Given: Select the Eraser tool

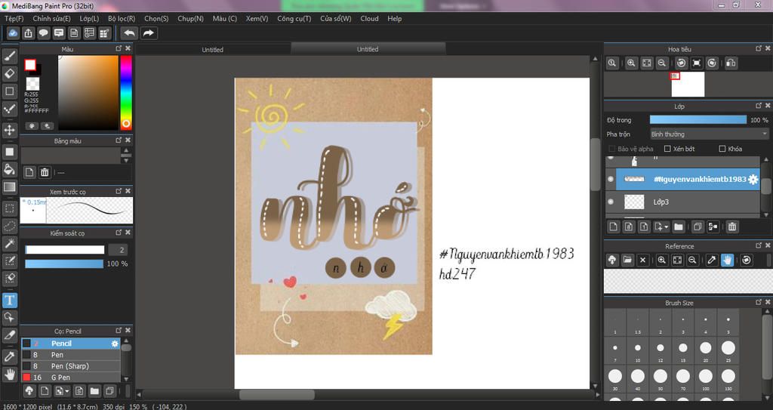Looking at the screenshot, I should click(9, 73).
